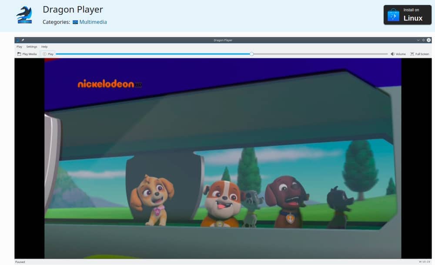The height and width of the screenshot is (265, 435).
Task: Click the Install on Linux button
Action: tap(407, 15)
